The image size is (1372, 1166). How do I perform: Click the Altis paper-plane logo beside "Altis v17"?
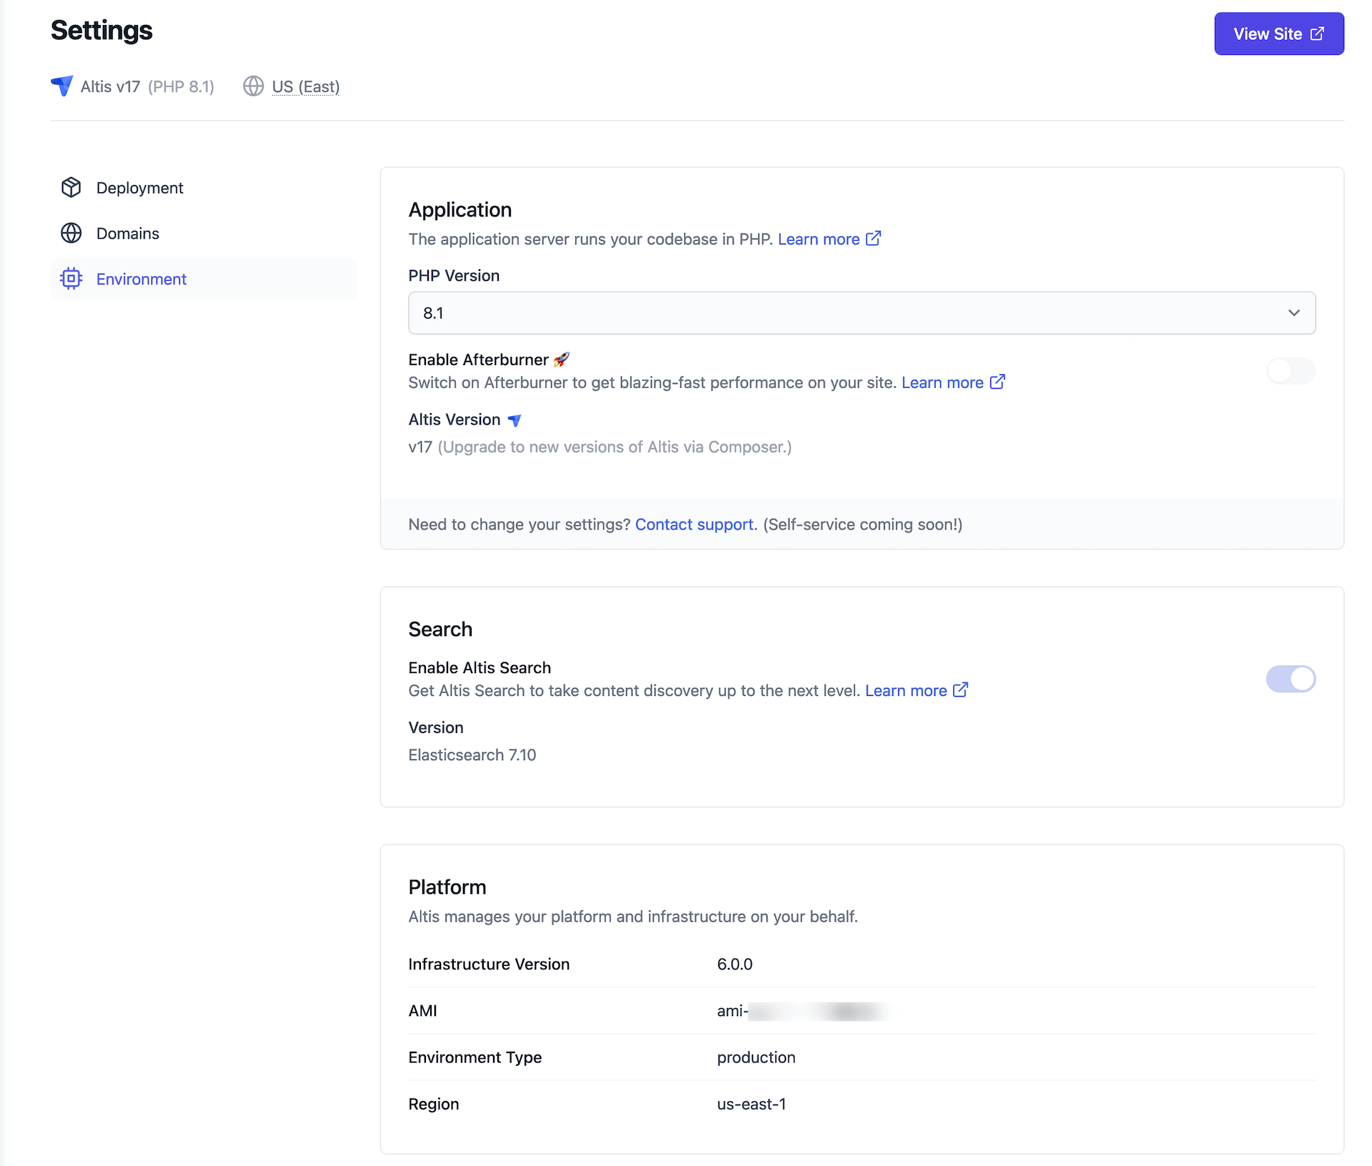tap(62, 86)
